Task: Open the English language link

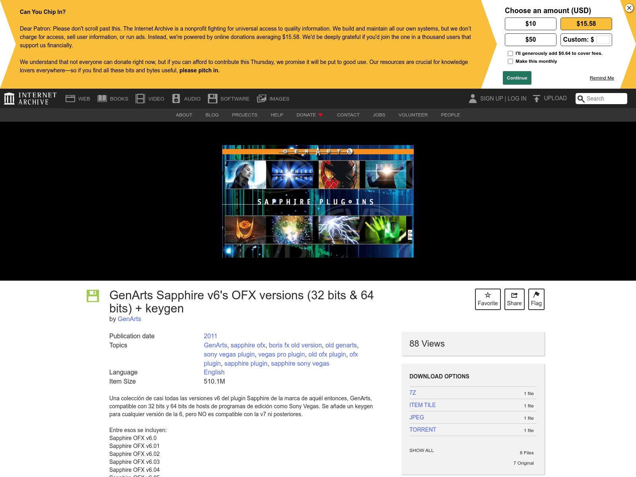Action: pos(214,372)
